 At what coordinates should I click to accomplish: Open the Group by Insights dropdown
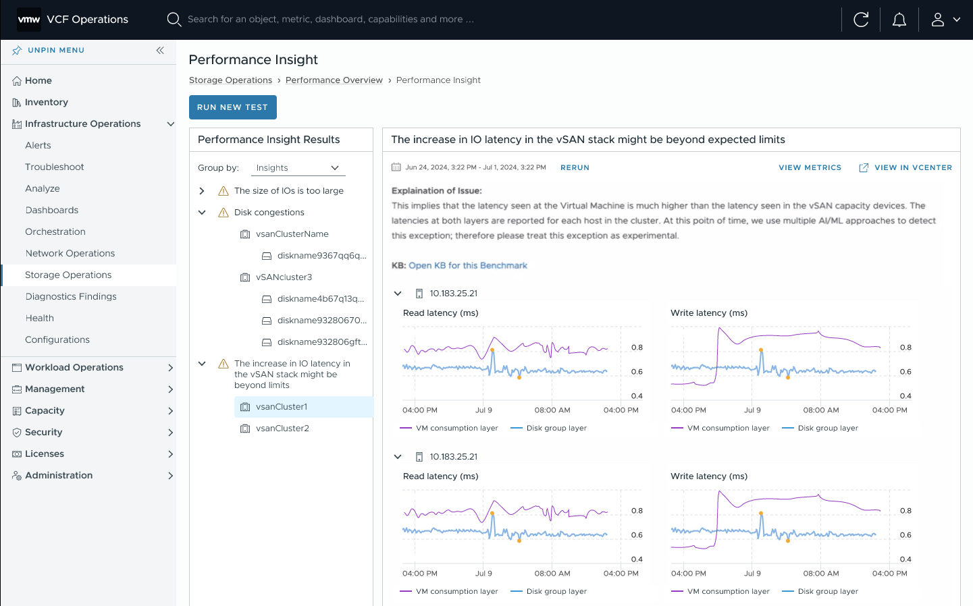298,168
